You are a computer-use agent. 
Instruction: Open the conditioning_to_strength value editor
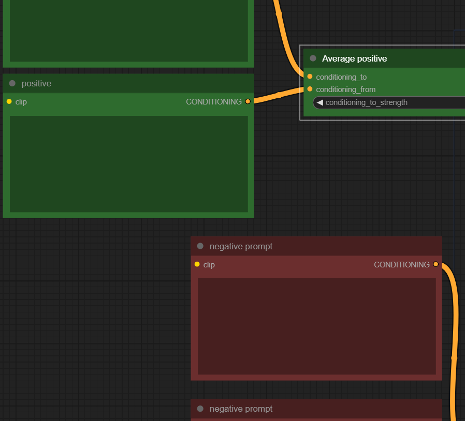tap(394, 102)
